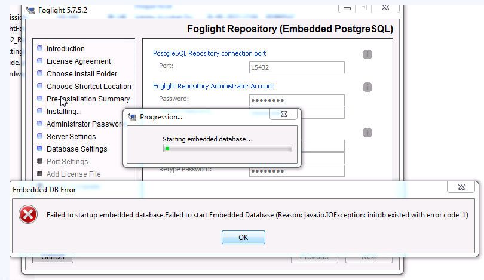Click the info icon beside PostgreSQL connection port
The height and width of the screenshot is (280, 484).
point(367,54)
